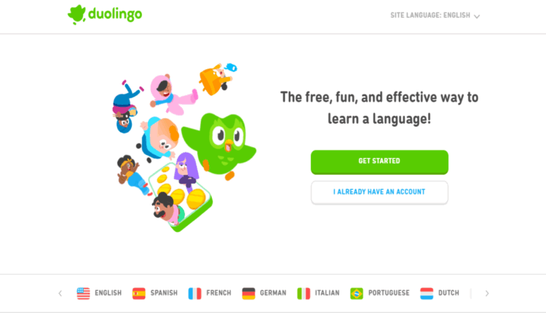Screen dimensions: 546x313
Task: Choose the Dutch language label
Action: coord(448,293)
